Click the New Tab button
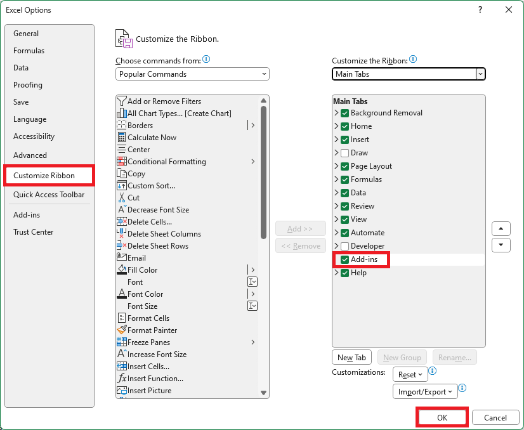This screenshot has height=430, width=524. [x=352, y=358]
